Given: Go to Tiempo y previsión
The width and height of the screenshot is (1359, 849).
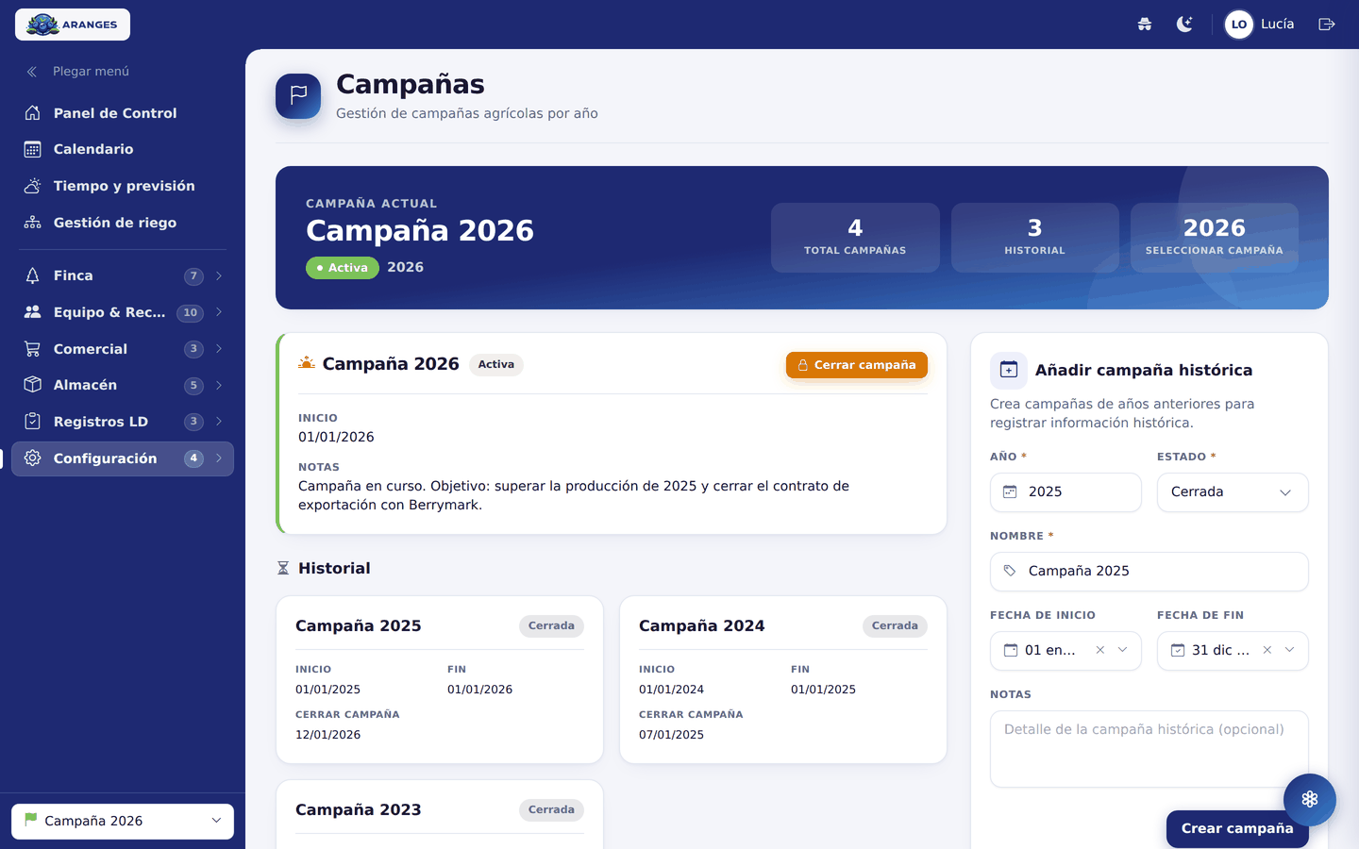Looking at the screenshot, I should [x=123, y=186].
